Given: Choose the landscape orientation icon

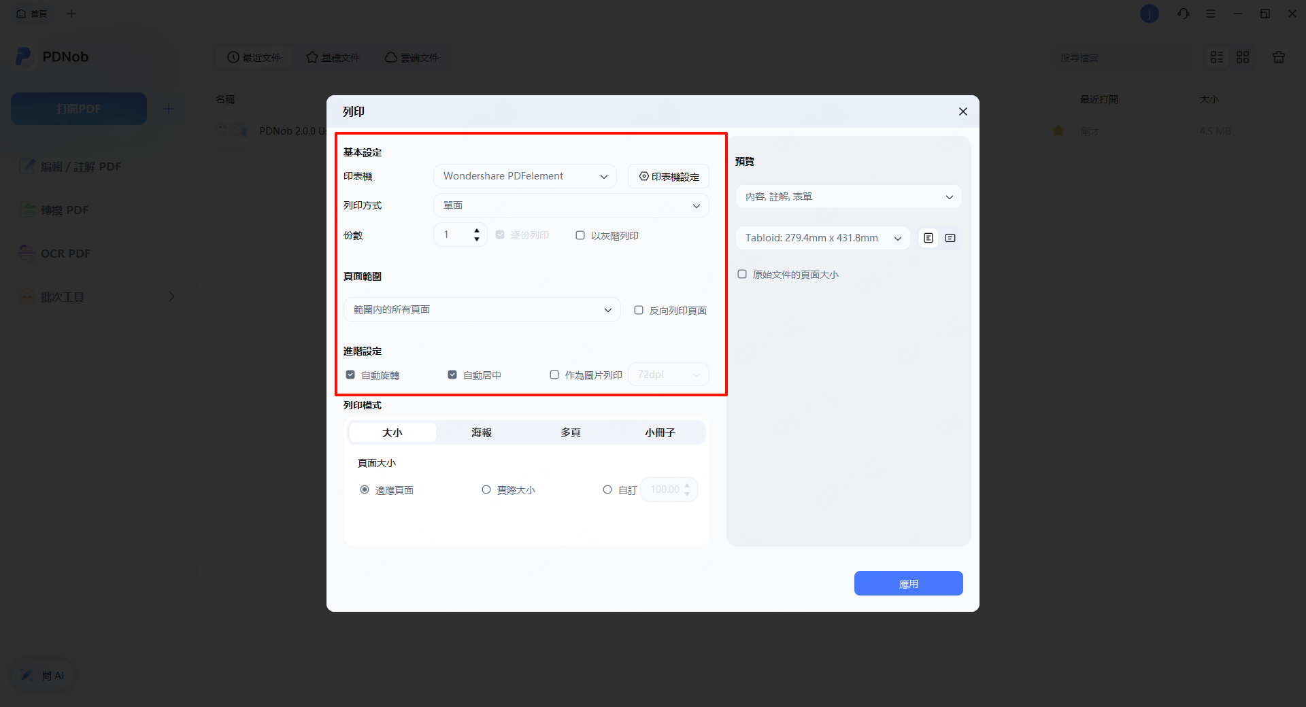Looking at the screenshot, I should click(950, 238).
